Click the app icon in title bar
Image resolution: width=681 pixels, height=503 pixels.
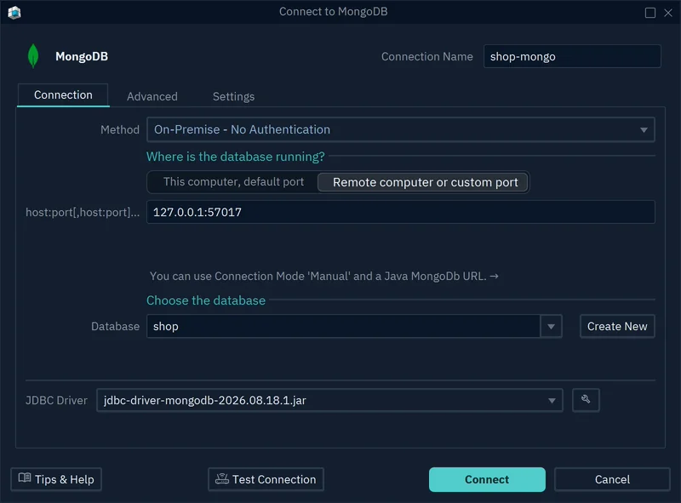tap(14, 12)
